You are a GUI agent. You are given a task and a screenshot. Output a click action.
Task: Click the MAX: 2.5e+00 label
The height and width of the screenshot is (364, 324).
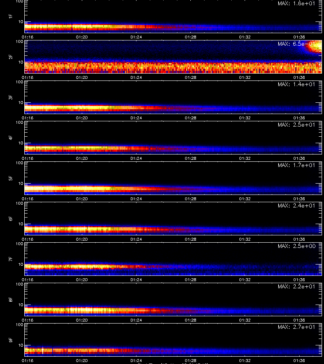tap(296, 246)
